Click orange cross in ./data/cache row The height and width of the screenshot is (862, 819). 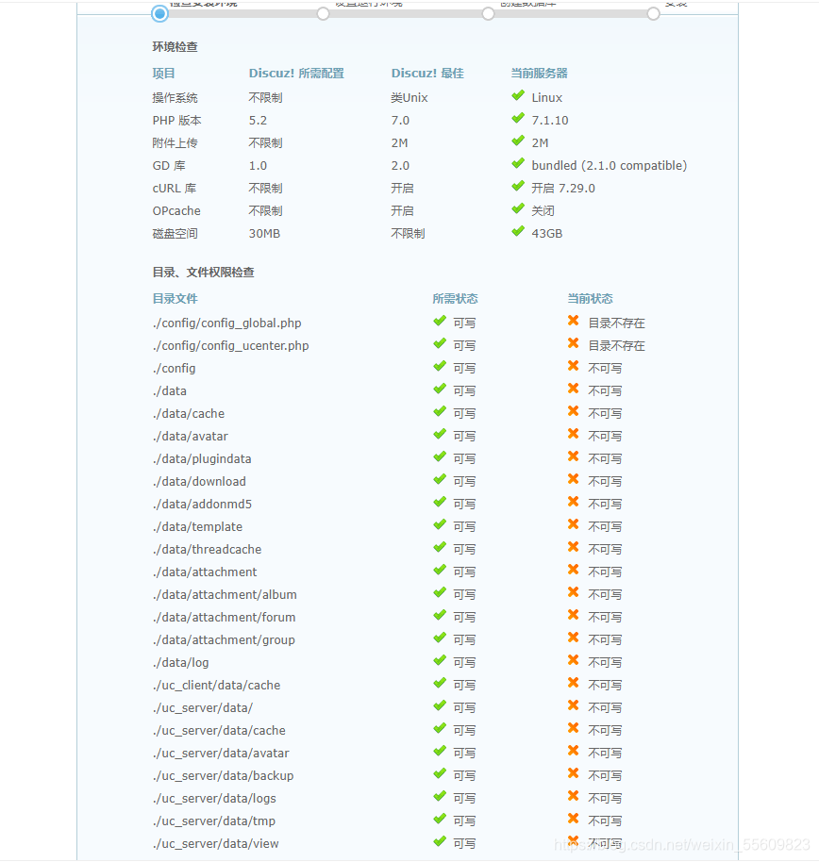573,411
